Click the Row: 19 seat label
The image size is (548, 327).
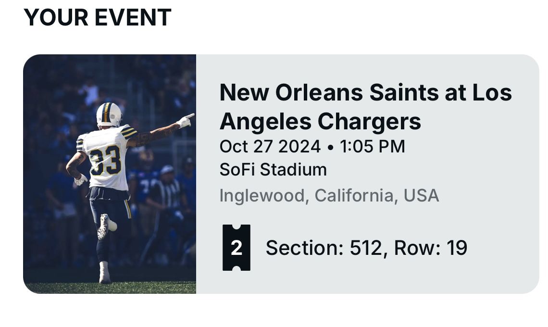pos(430,248)
